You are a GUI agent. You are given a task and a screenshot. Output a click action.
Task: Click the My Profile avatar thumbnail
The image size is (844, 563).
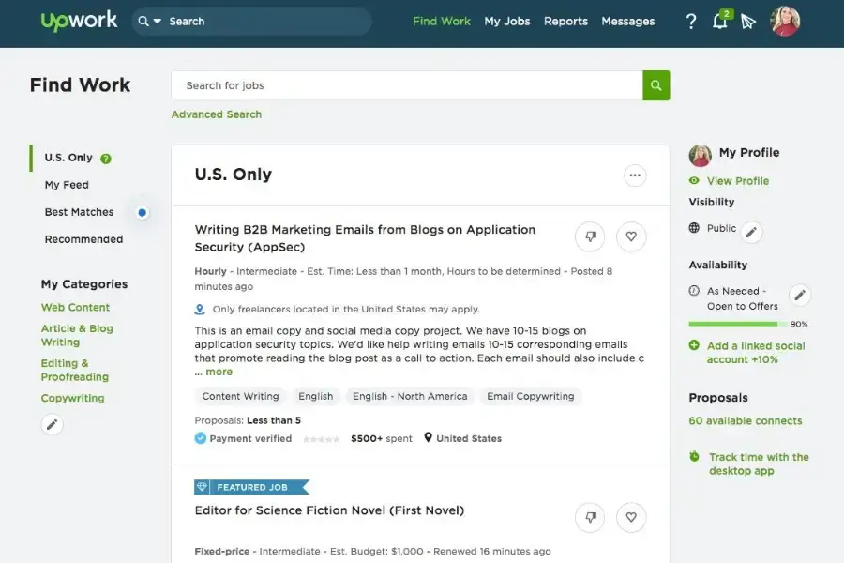tap(701, 155)
